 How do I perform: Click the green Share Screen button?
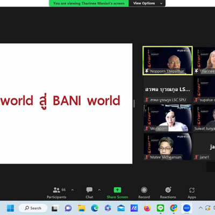tap(117, 193)
